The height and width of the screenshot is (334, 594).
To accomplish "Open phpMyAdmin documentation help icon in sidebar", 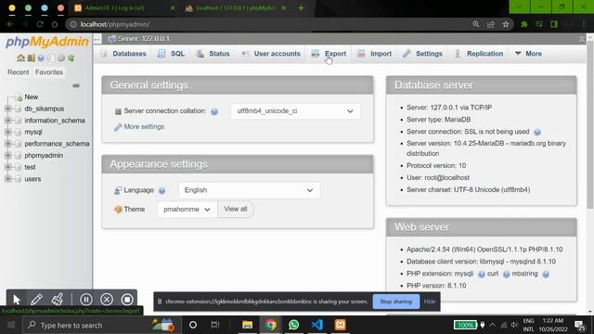I will 41,58.
